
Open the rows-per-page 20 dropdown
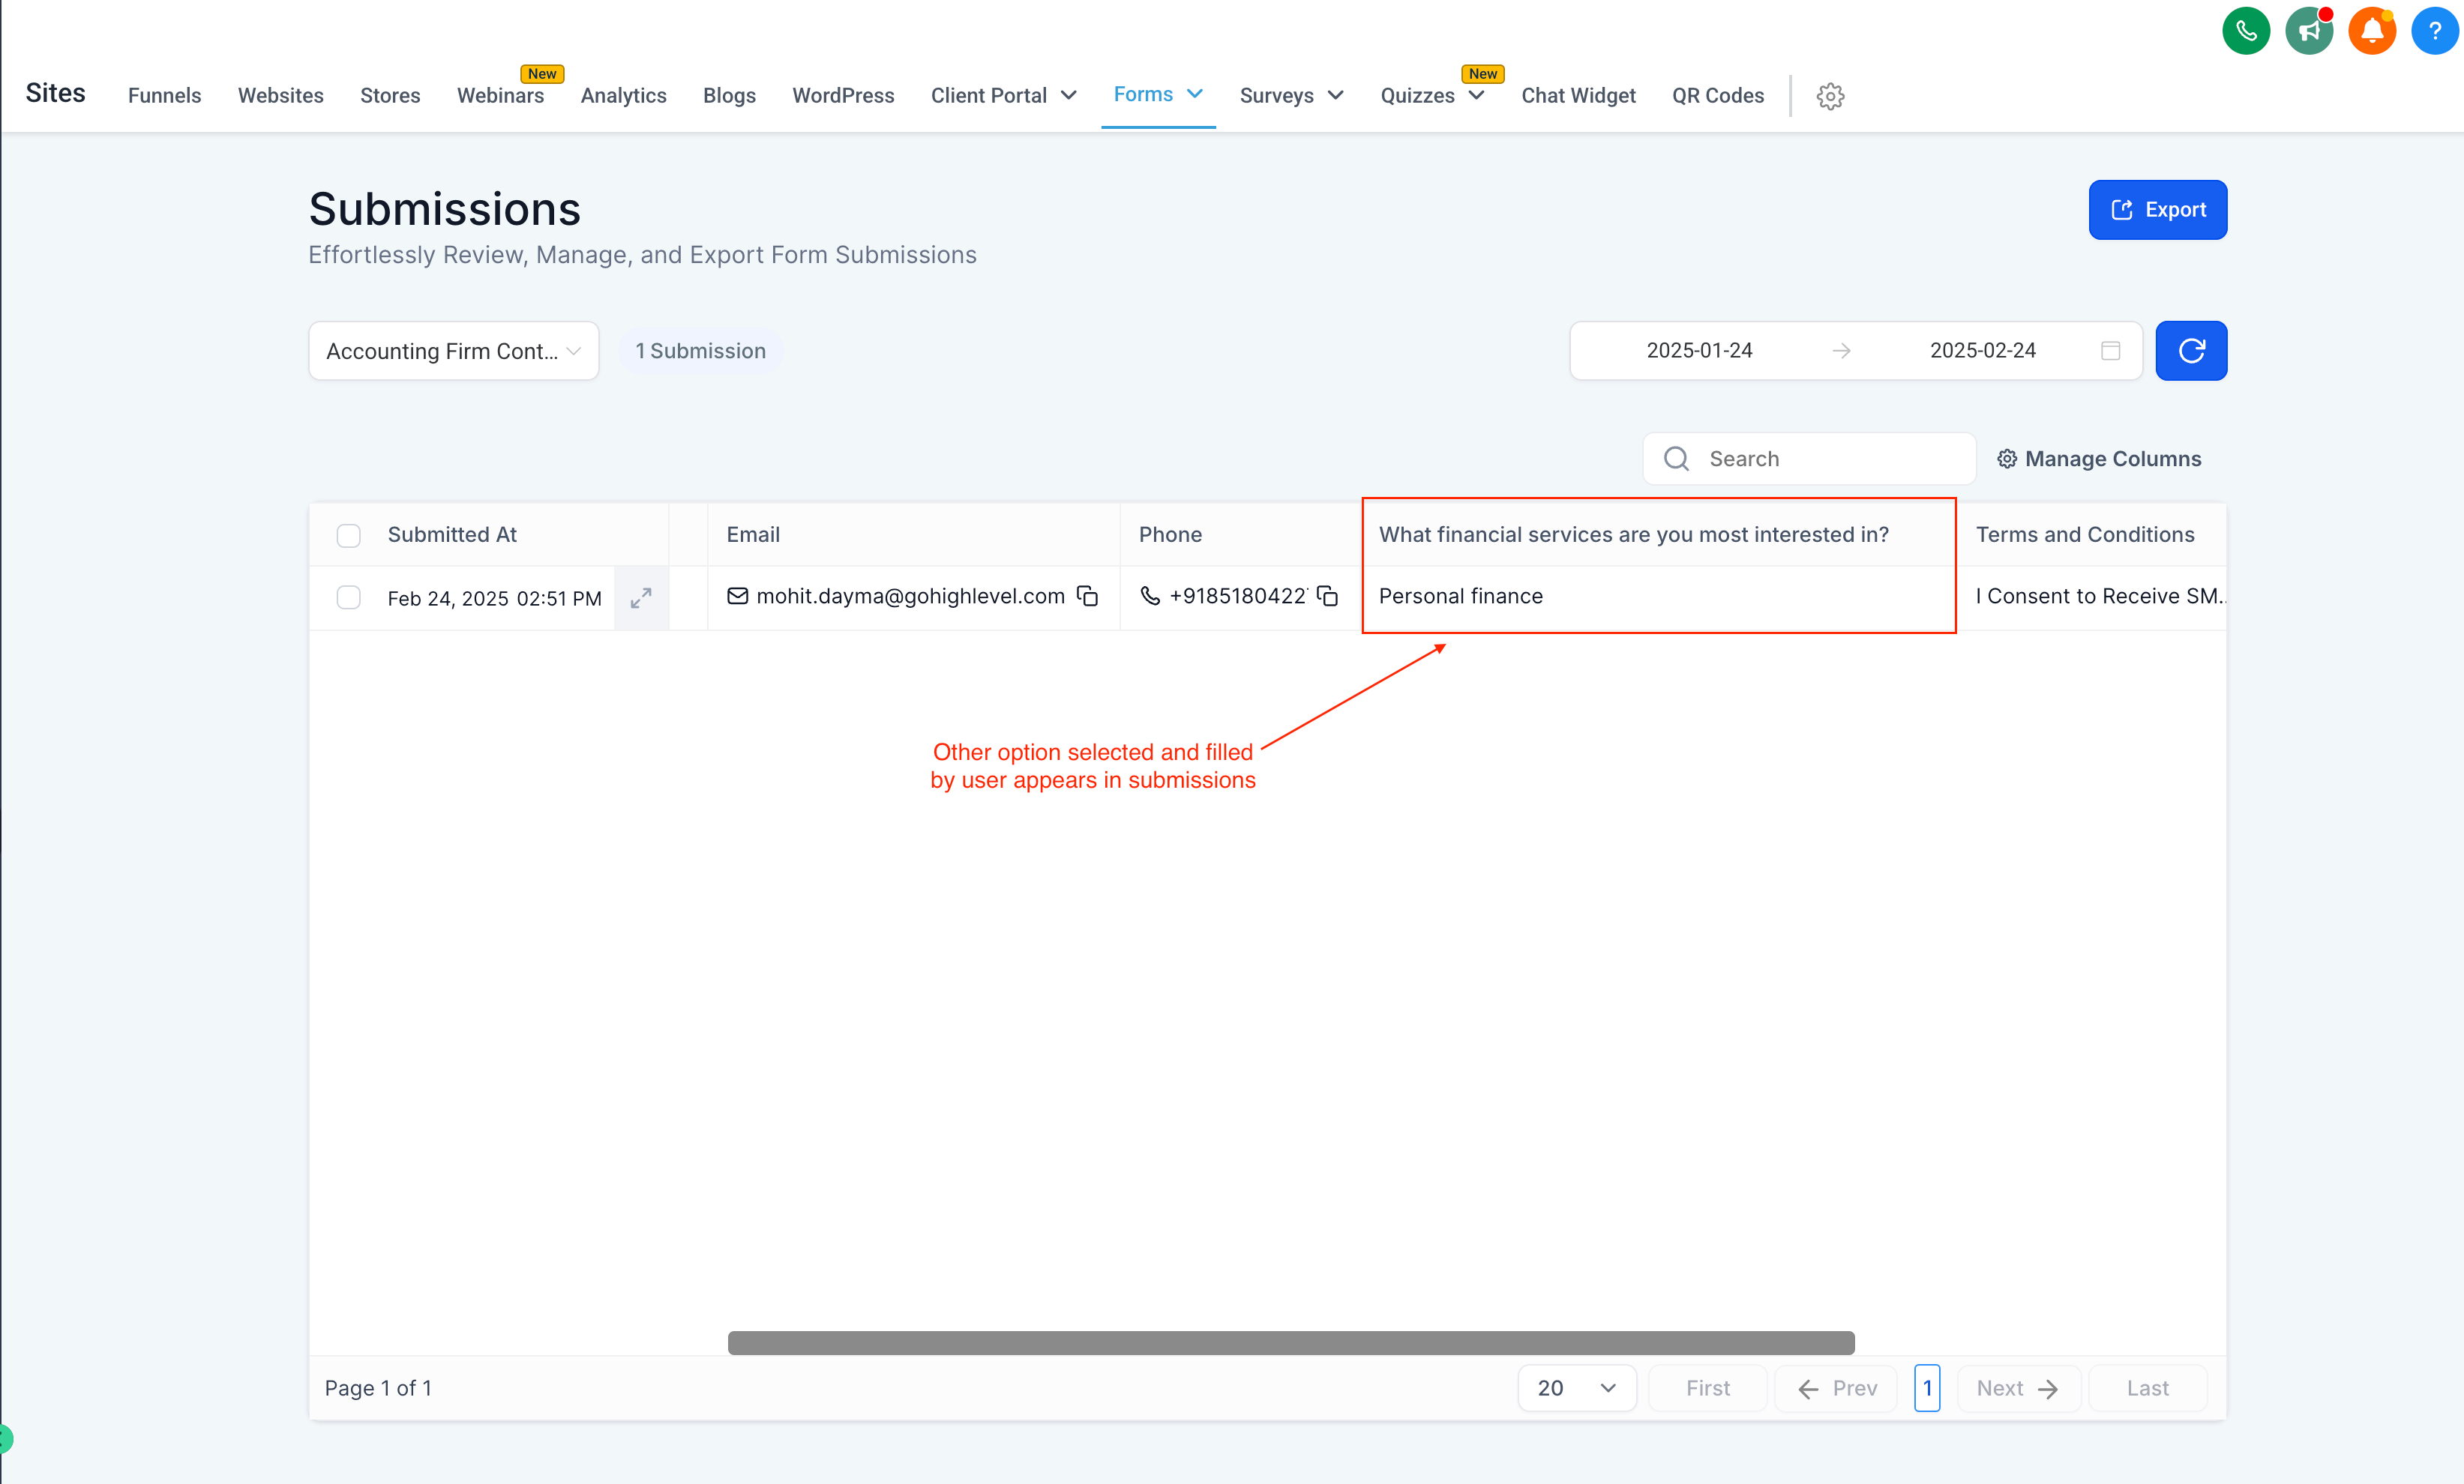(1576, 1388)
